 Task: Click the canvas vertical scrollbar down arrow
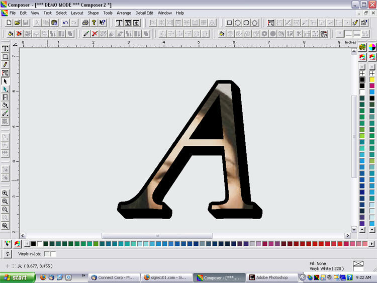354,229
